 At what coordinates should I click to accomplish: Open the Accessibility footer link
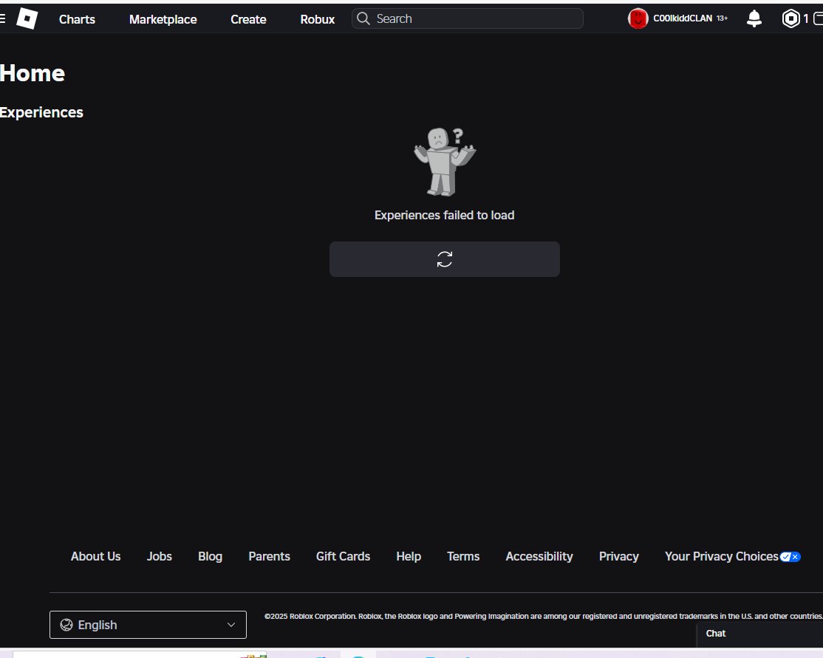click(x=539, y=556)
